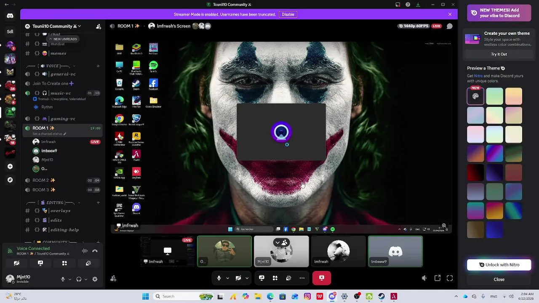Click the Windows Start button
The width and height of the screenshot is (539, 303).
[x=145, y=296]
